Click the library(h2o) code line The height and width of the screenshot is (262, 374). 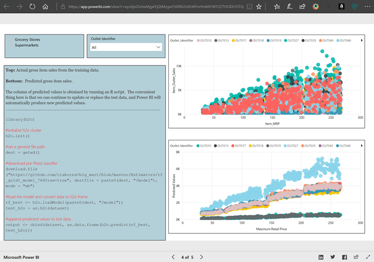[20, 119]
